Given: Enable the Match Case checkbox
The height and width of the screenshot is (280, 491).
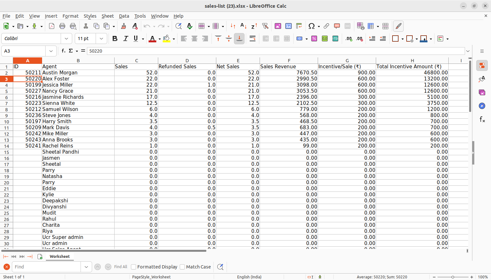Looking at the screenshot, I should [x=182, y=267].
